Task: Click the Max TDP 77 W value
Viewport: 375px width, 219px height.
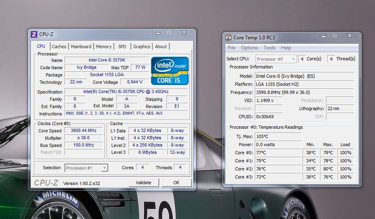Action: pos(140,68)
